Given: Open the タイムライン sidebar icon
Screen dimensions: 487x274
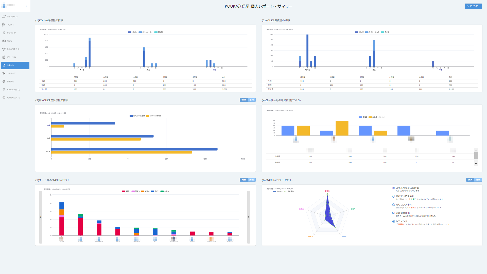Looking at the screenshot, I should tap(4, 16).
